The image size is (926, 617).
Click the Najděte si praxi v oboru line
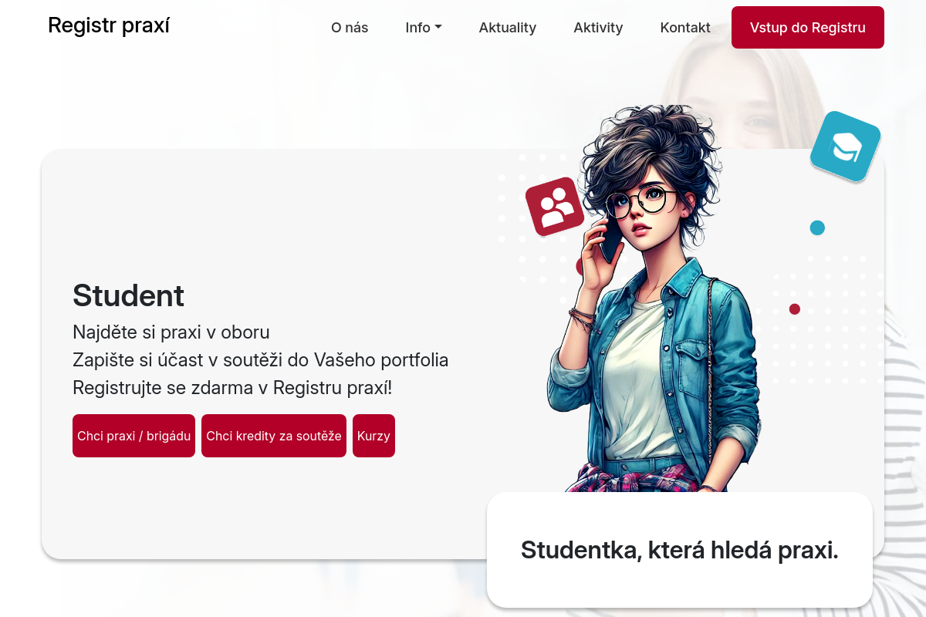pyautogui.click(x=171, y=332)
